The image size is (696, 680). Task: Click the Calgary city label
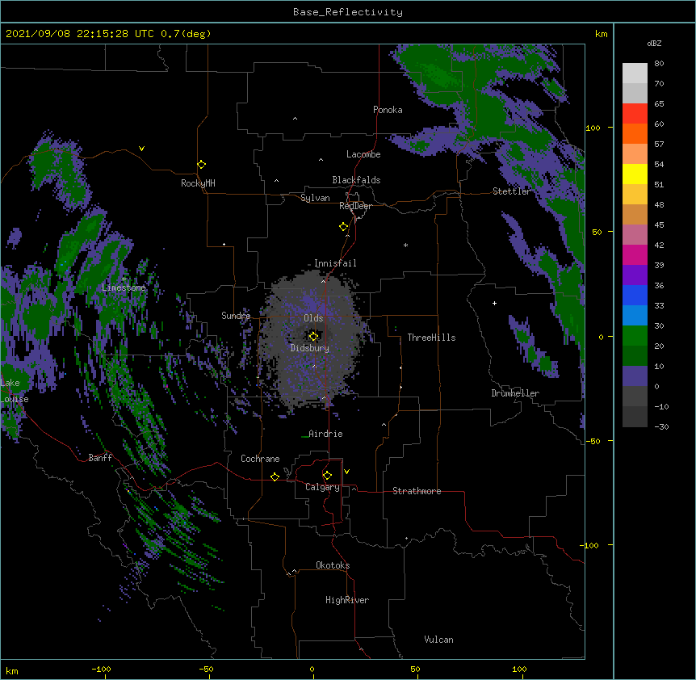click(x=322, y=487)
